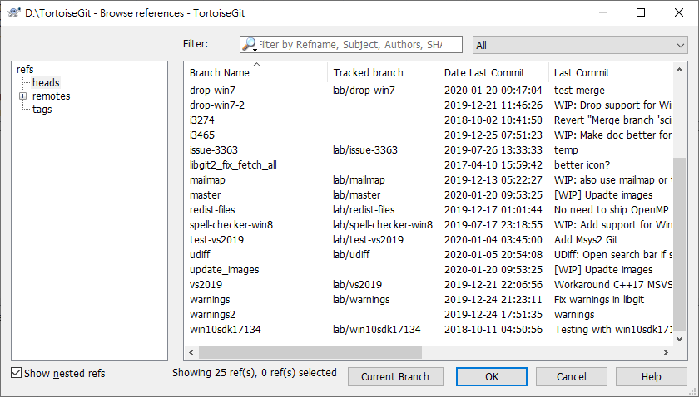This screenshot has width=699, height=397.
Task: Toggle the Show nested refs checkbox
Action: coord(17,374)
